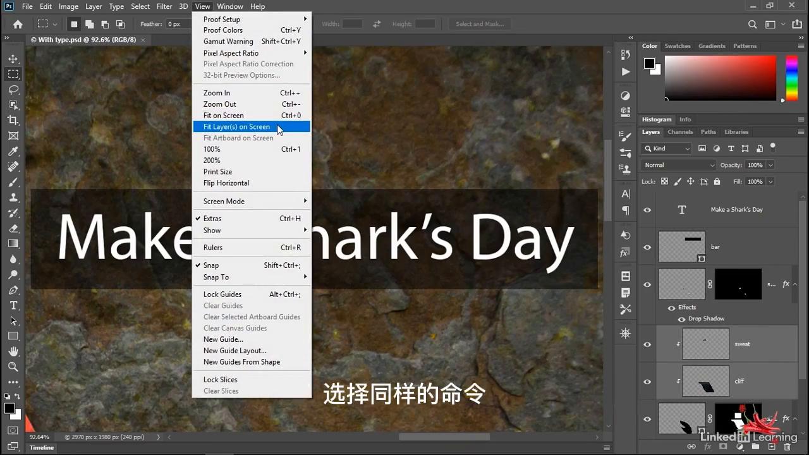
Task: Select the Lasso tool
Action: (x=13, y=89)
